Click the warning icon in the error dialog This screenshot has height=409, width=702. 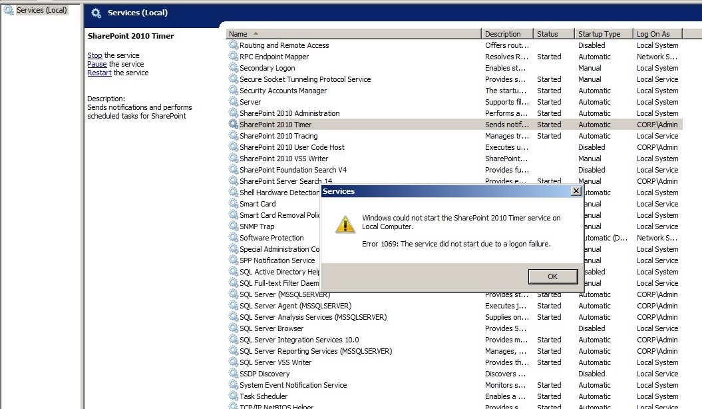click(345, 224)
